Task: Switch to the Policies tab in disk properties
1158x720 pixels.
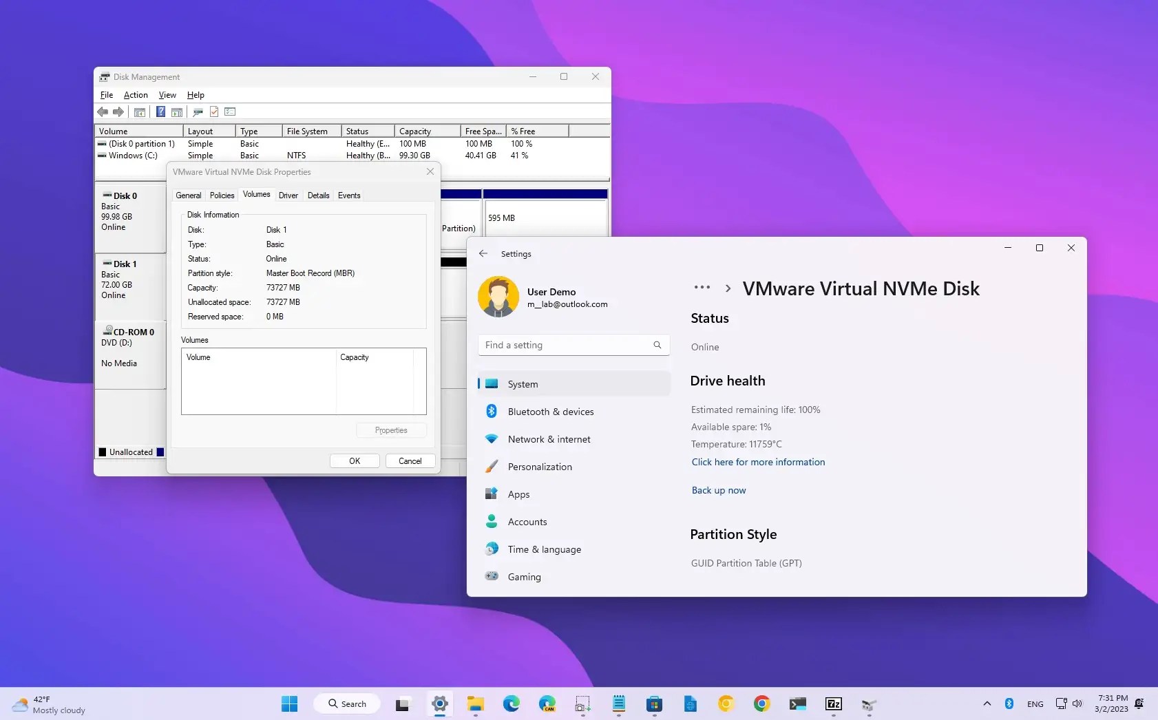Action: coord(222,195)
